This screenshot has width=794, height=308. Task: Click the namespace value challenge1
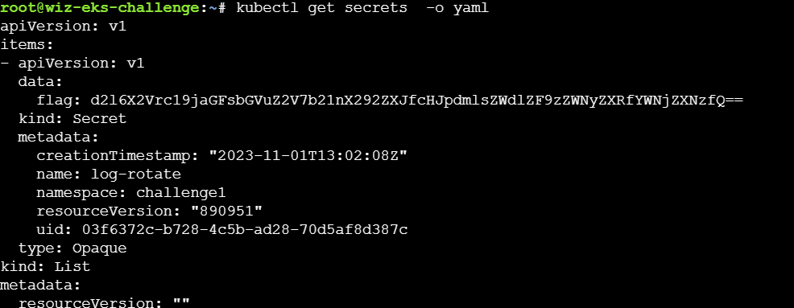pyautogui.click(x=180, y=193)
